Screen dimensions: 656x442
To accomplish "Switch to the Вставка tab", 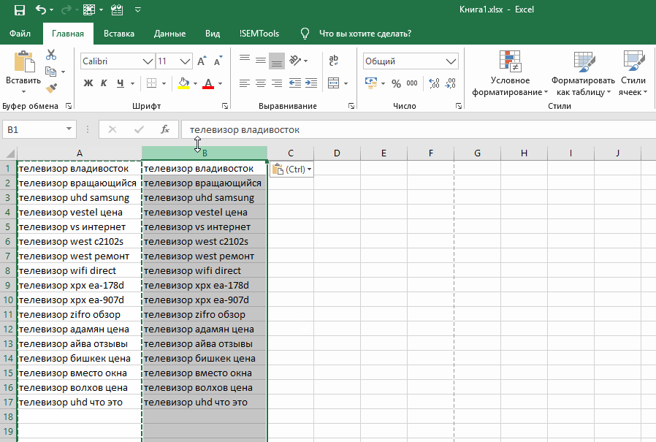I will (x=119, y=34).
